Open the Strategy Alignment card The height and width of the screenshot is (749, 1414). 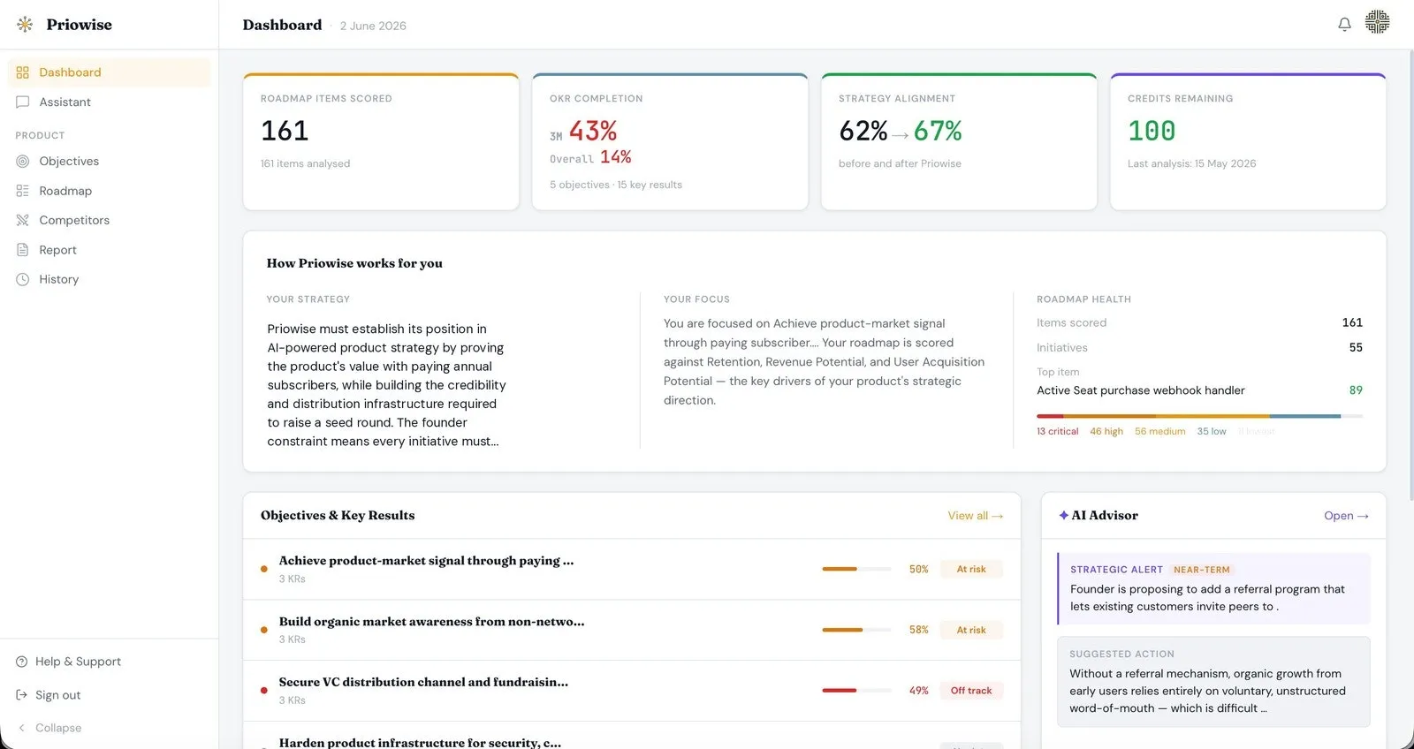point(959,141)
